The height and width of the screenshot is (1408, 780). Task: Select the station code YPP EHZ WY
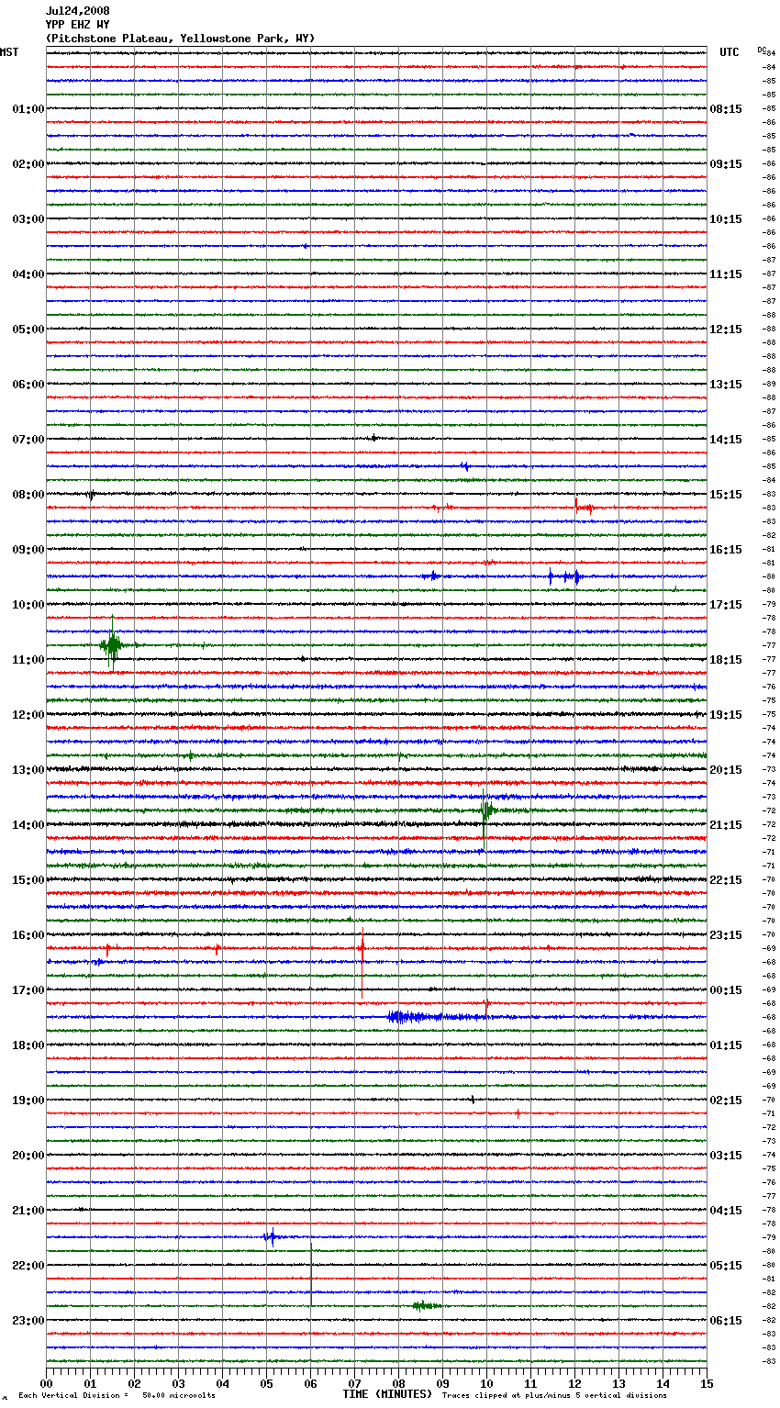coord(77,25)
